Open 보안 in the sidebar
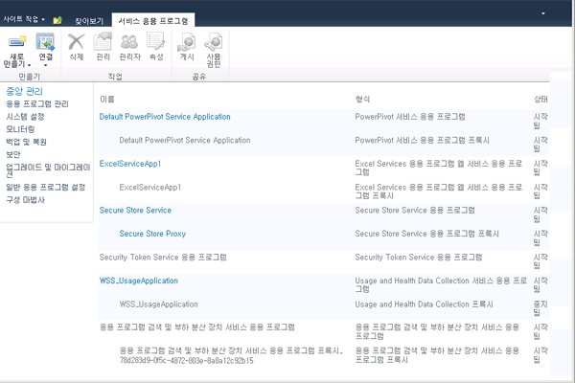The height and width of the screenshot is (383, 575). tap(13, 154)
